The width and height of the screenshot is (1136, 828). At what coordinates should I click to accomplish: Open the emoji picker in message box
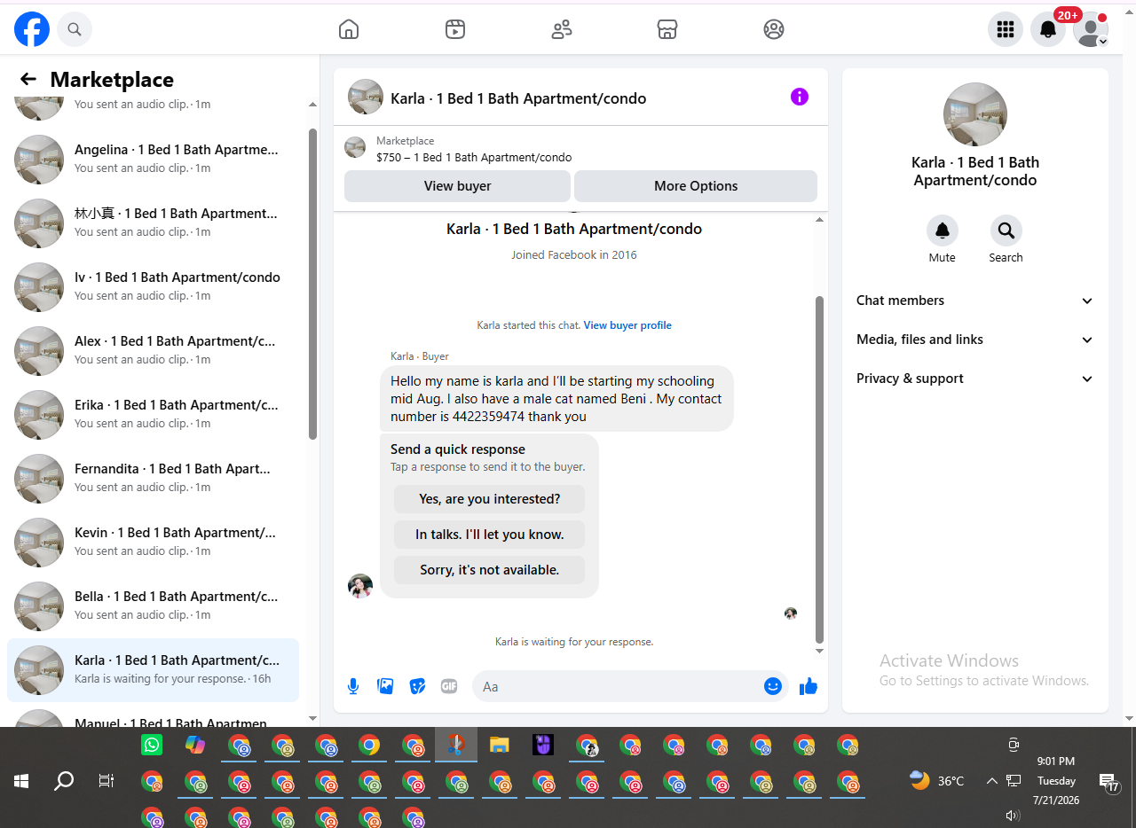tap(773, 686)
